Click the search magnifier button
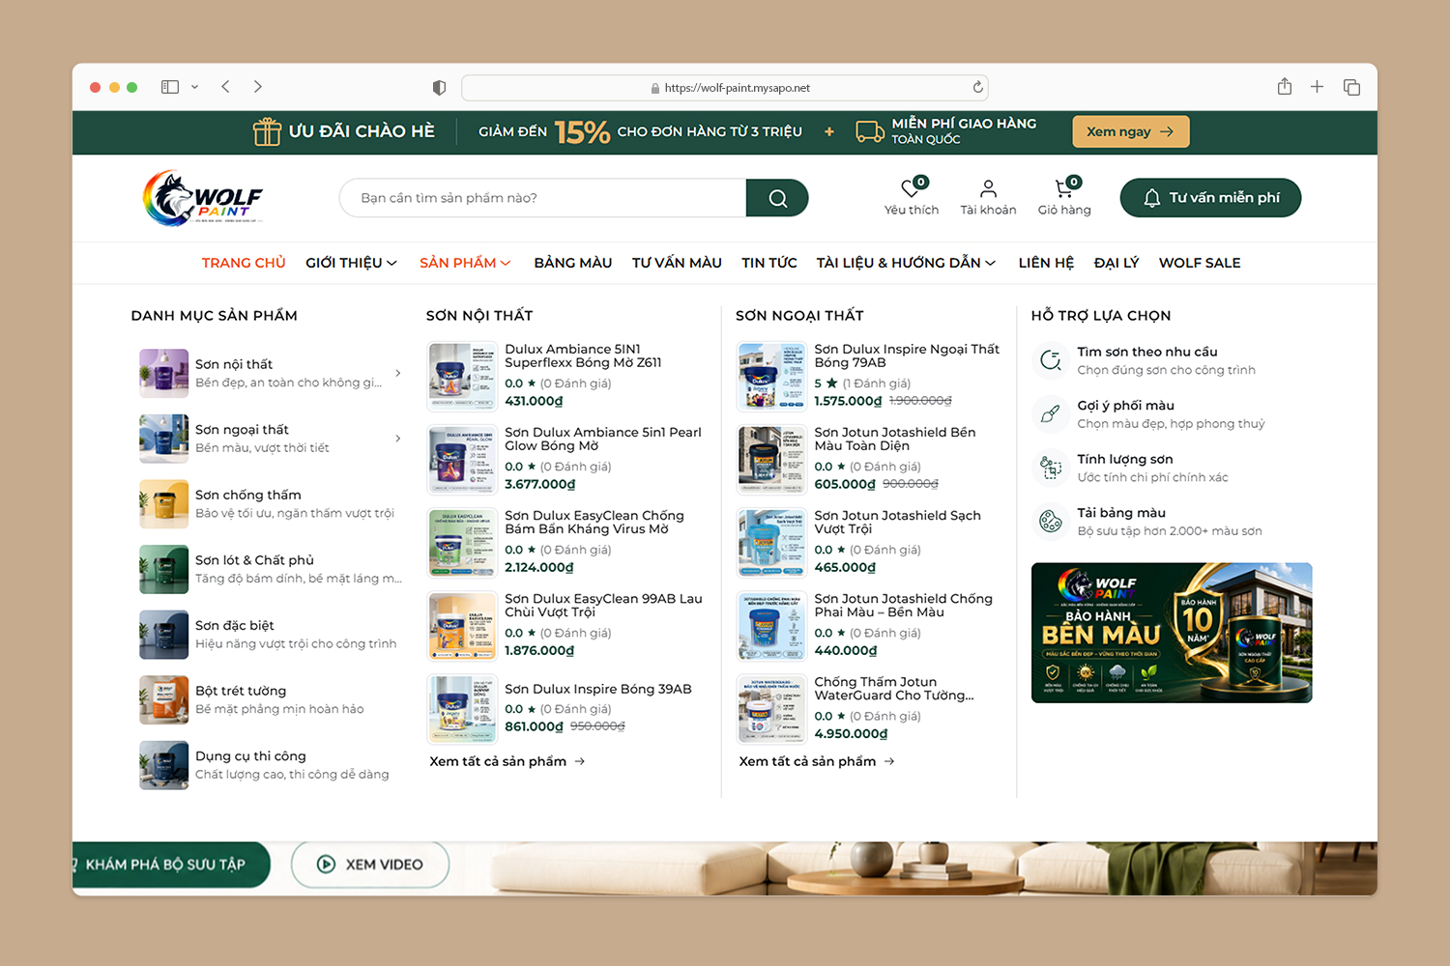 [777, 198]
